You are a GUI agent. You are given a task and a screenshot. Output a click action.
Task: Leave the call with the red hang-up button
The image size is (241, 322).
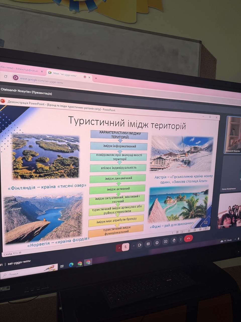[189, 238]
